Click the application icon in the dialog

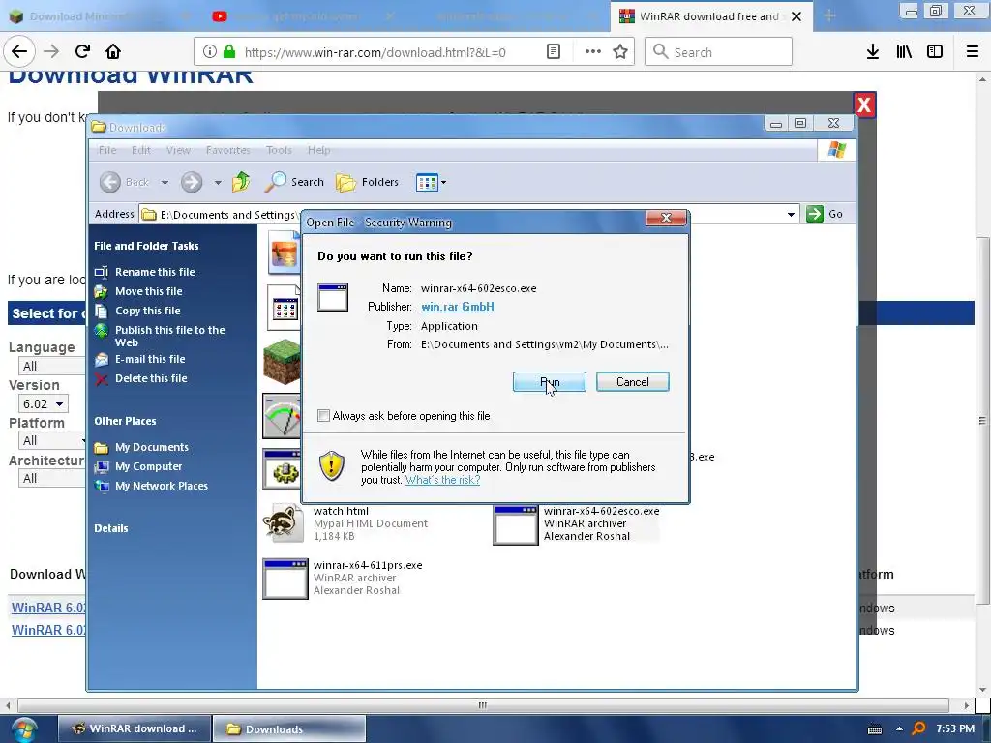click(333, 298)
